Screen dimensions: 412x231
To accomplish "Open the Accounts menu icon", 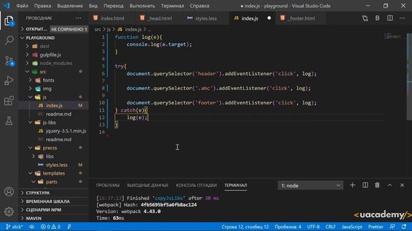I will (x=9, y=192).
